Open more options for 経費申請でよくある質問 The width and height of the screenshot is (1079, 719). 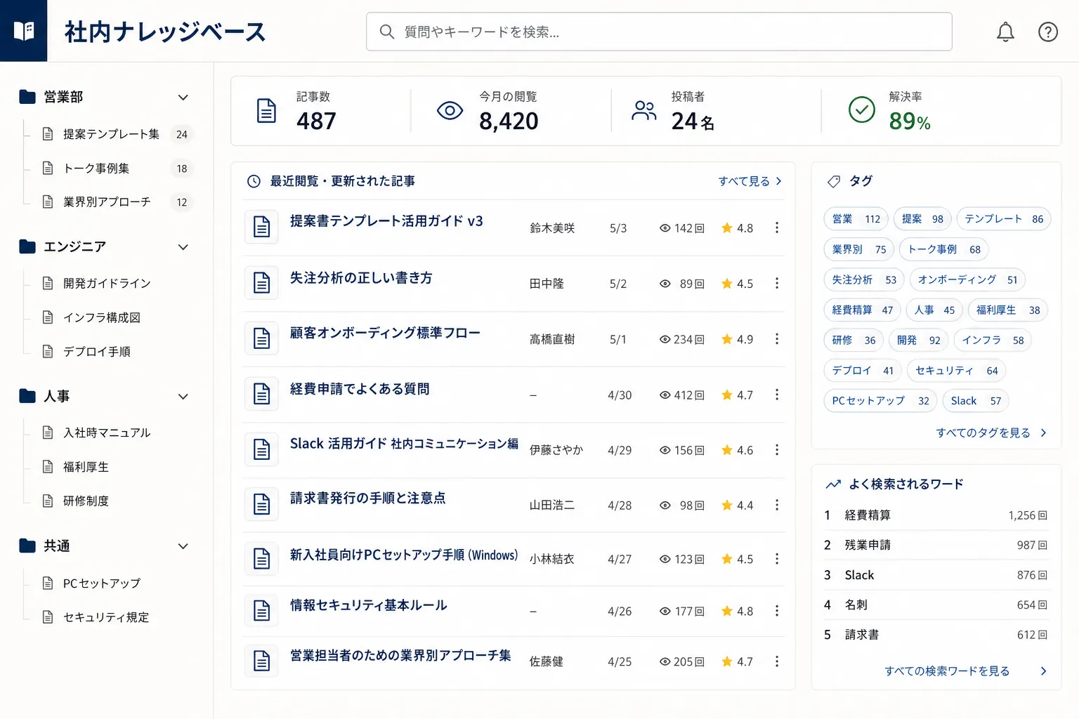pyautogui.click(x=776, y=395)
